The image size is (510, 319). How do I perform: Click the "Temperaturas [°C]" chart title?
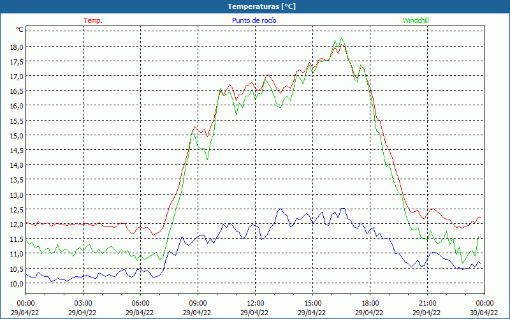[261, 6]
